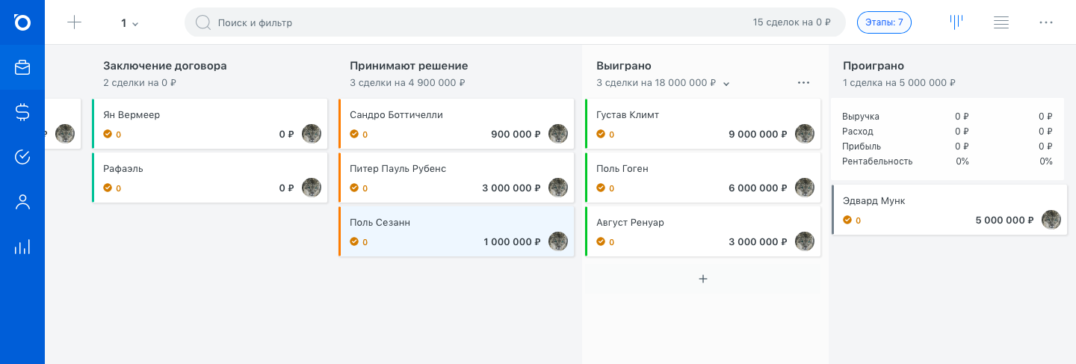This screenshot has height=364, width=1076.
Task: Click avatar on Сандро Боттичелли card
Action: [x=558, y=135]
